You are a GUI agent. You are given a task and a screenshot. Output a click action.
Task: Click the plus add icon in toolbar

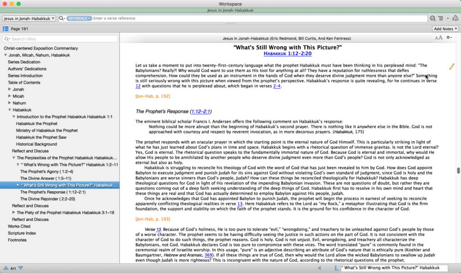(x=447, y=18)
